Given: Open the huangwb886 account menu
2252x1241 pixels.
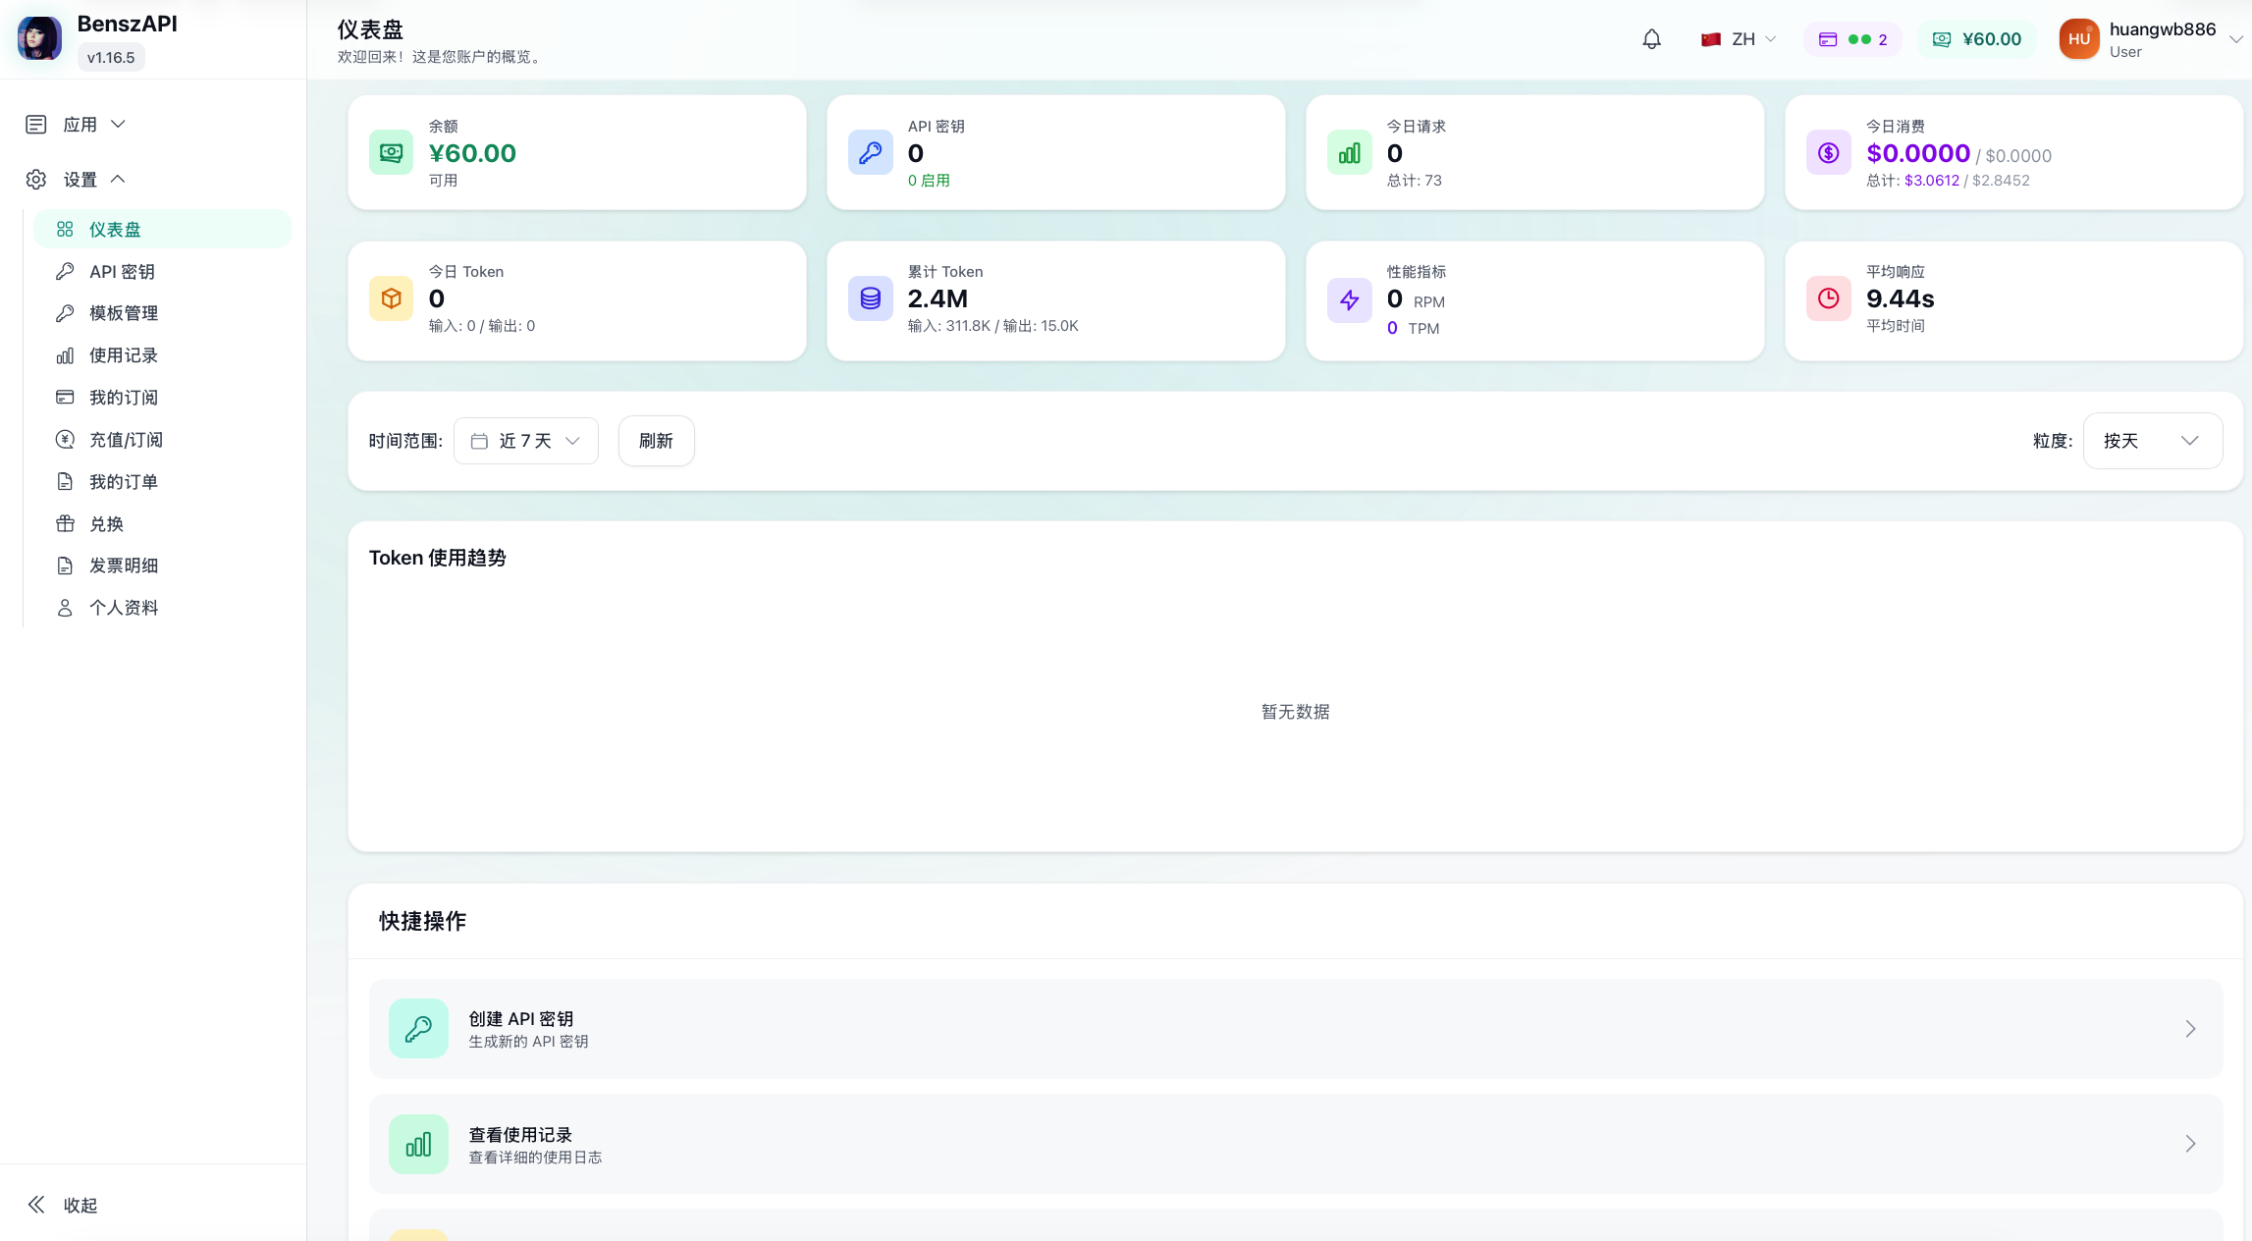Looking at the screenshot, I should click(x=2150, y=39).
